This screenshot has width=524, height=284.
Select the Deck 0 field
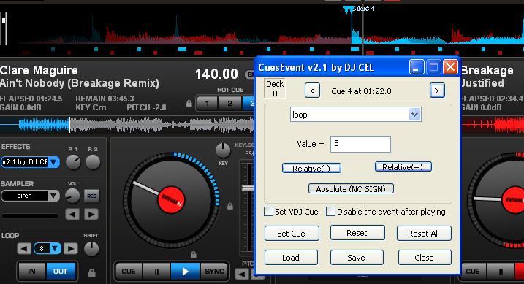point(275,88)
